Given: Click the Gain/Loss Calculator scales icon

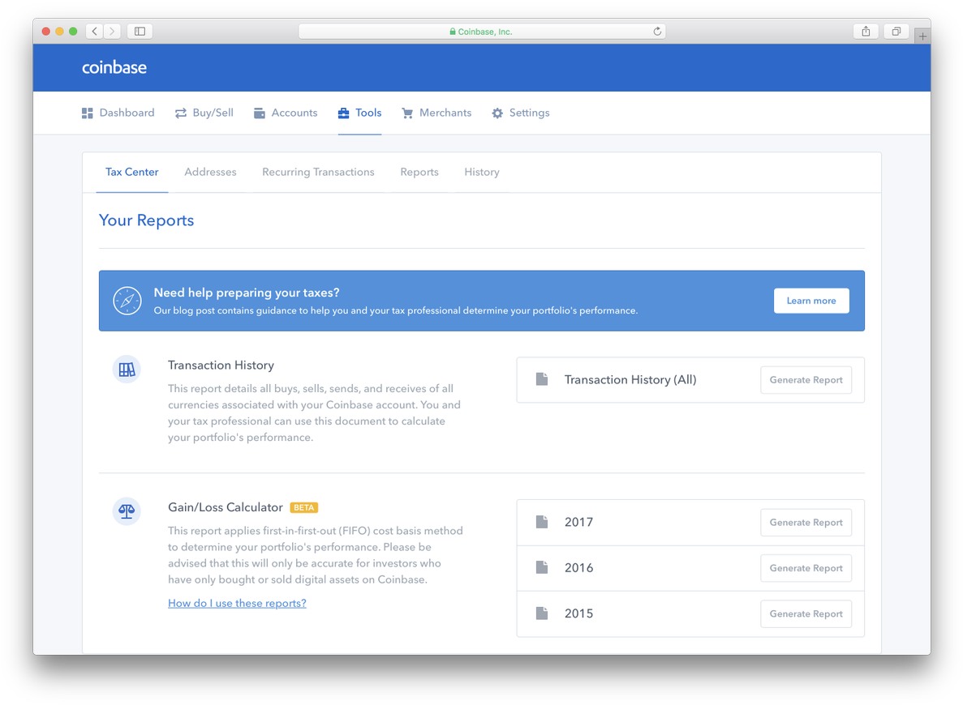Looking at the screenshot, I should click(127, 511).
